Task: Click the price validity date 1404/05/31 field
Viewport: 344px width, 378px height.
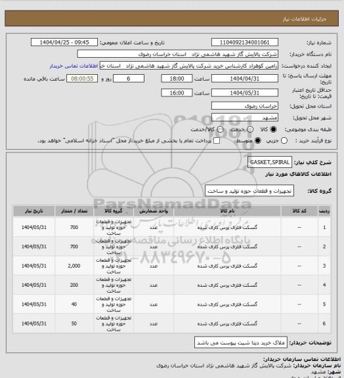Action: pos(245,93)
